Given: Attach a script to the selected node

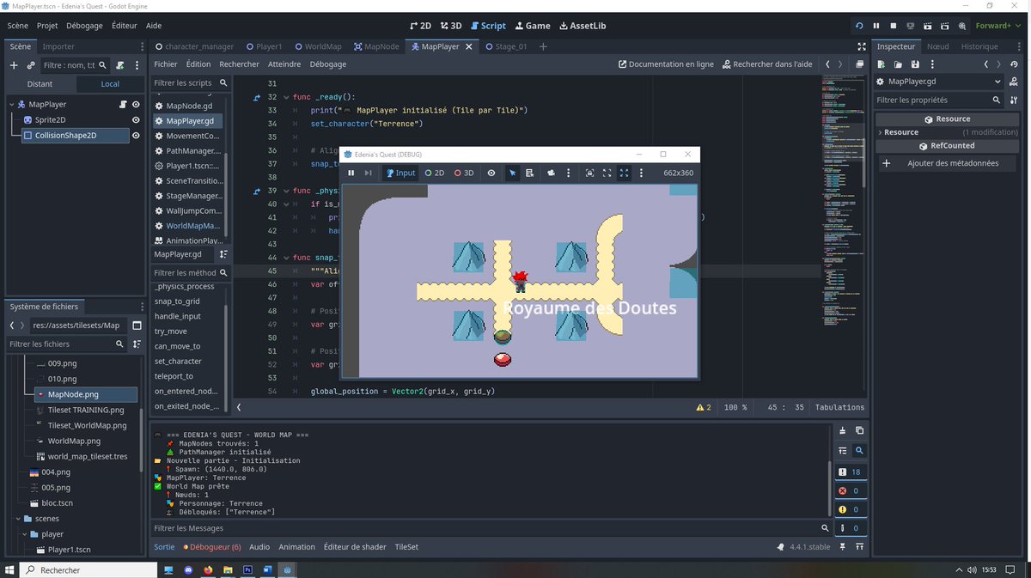Looking at the screenshot, I should pos(121,65).
